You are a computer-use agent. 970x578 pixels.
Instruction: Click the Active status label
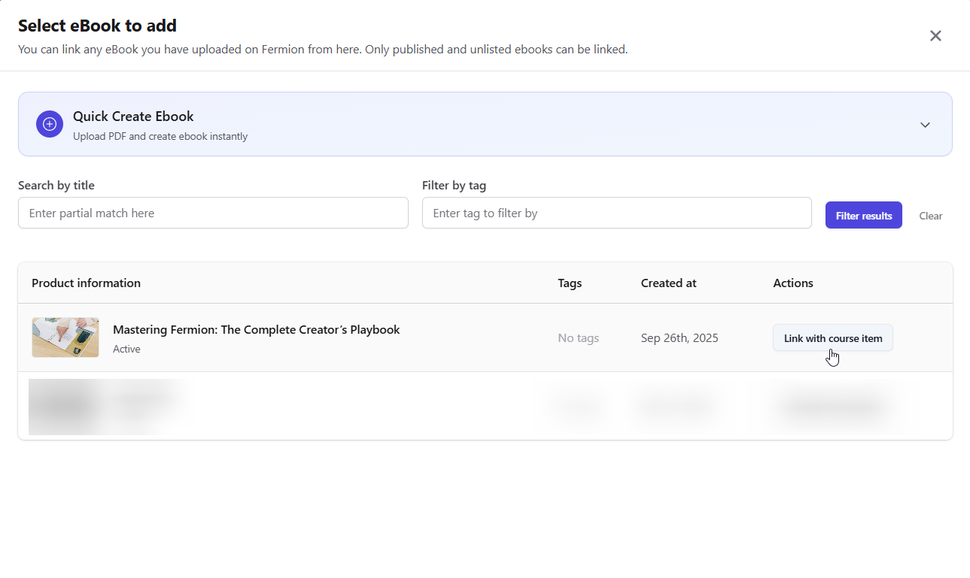(126, 350)
